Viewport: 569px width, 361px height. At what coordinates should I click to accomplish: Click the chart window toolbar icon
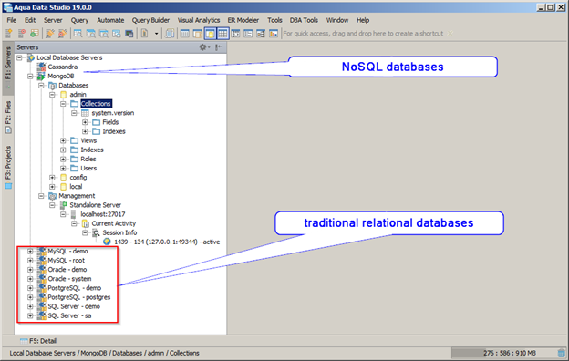click(x=274, y=34)
